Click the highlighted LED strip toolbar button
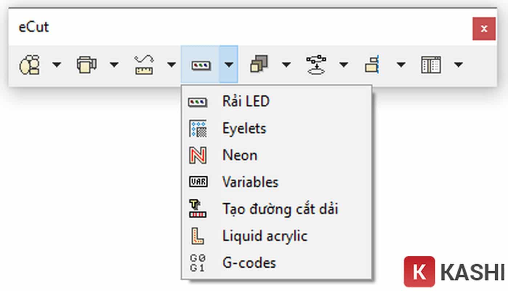 click(x=201, y=65)
